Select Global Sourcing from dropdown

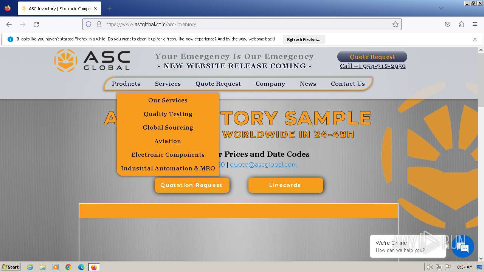(168, 128)
